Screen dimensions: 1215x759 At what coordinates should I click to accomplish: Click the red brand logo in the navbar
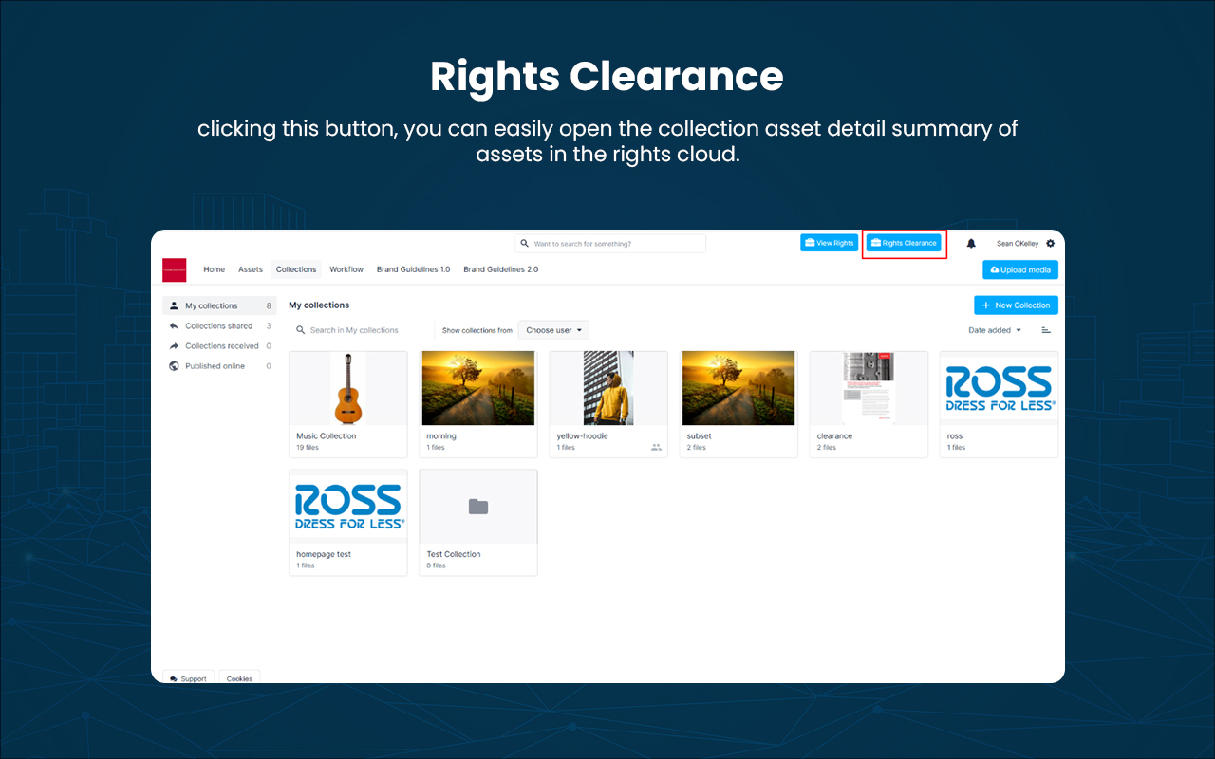click(176, 269)
